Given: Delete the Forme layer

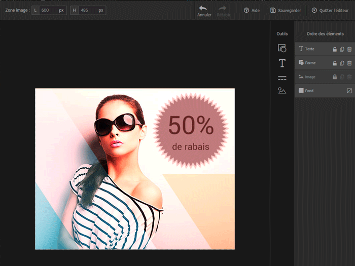Looking at the screenshot, I should [x=349, y=63].
